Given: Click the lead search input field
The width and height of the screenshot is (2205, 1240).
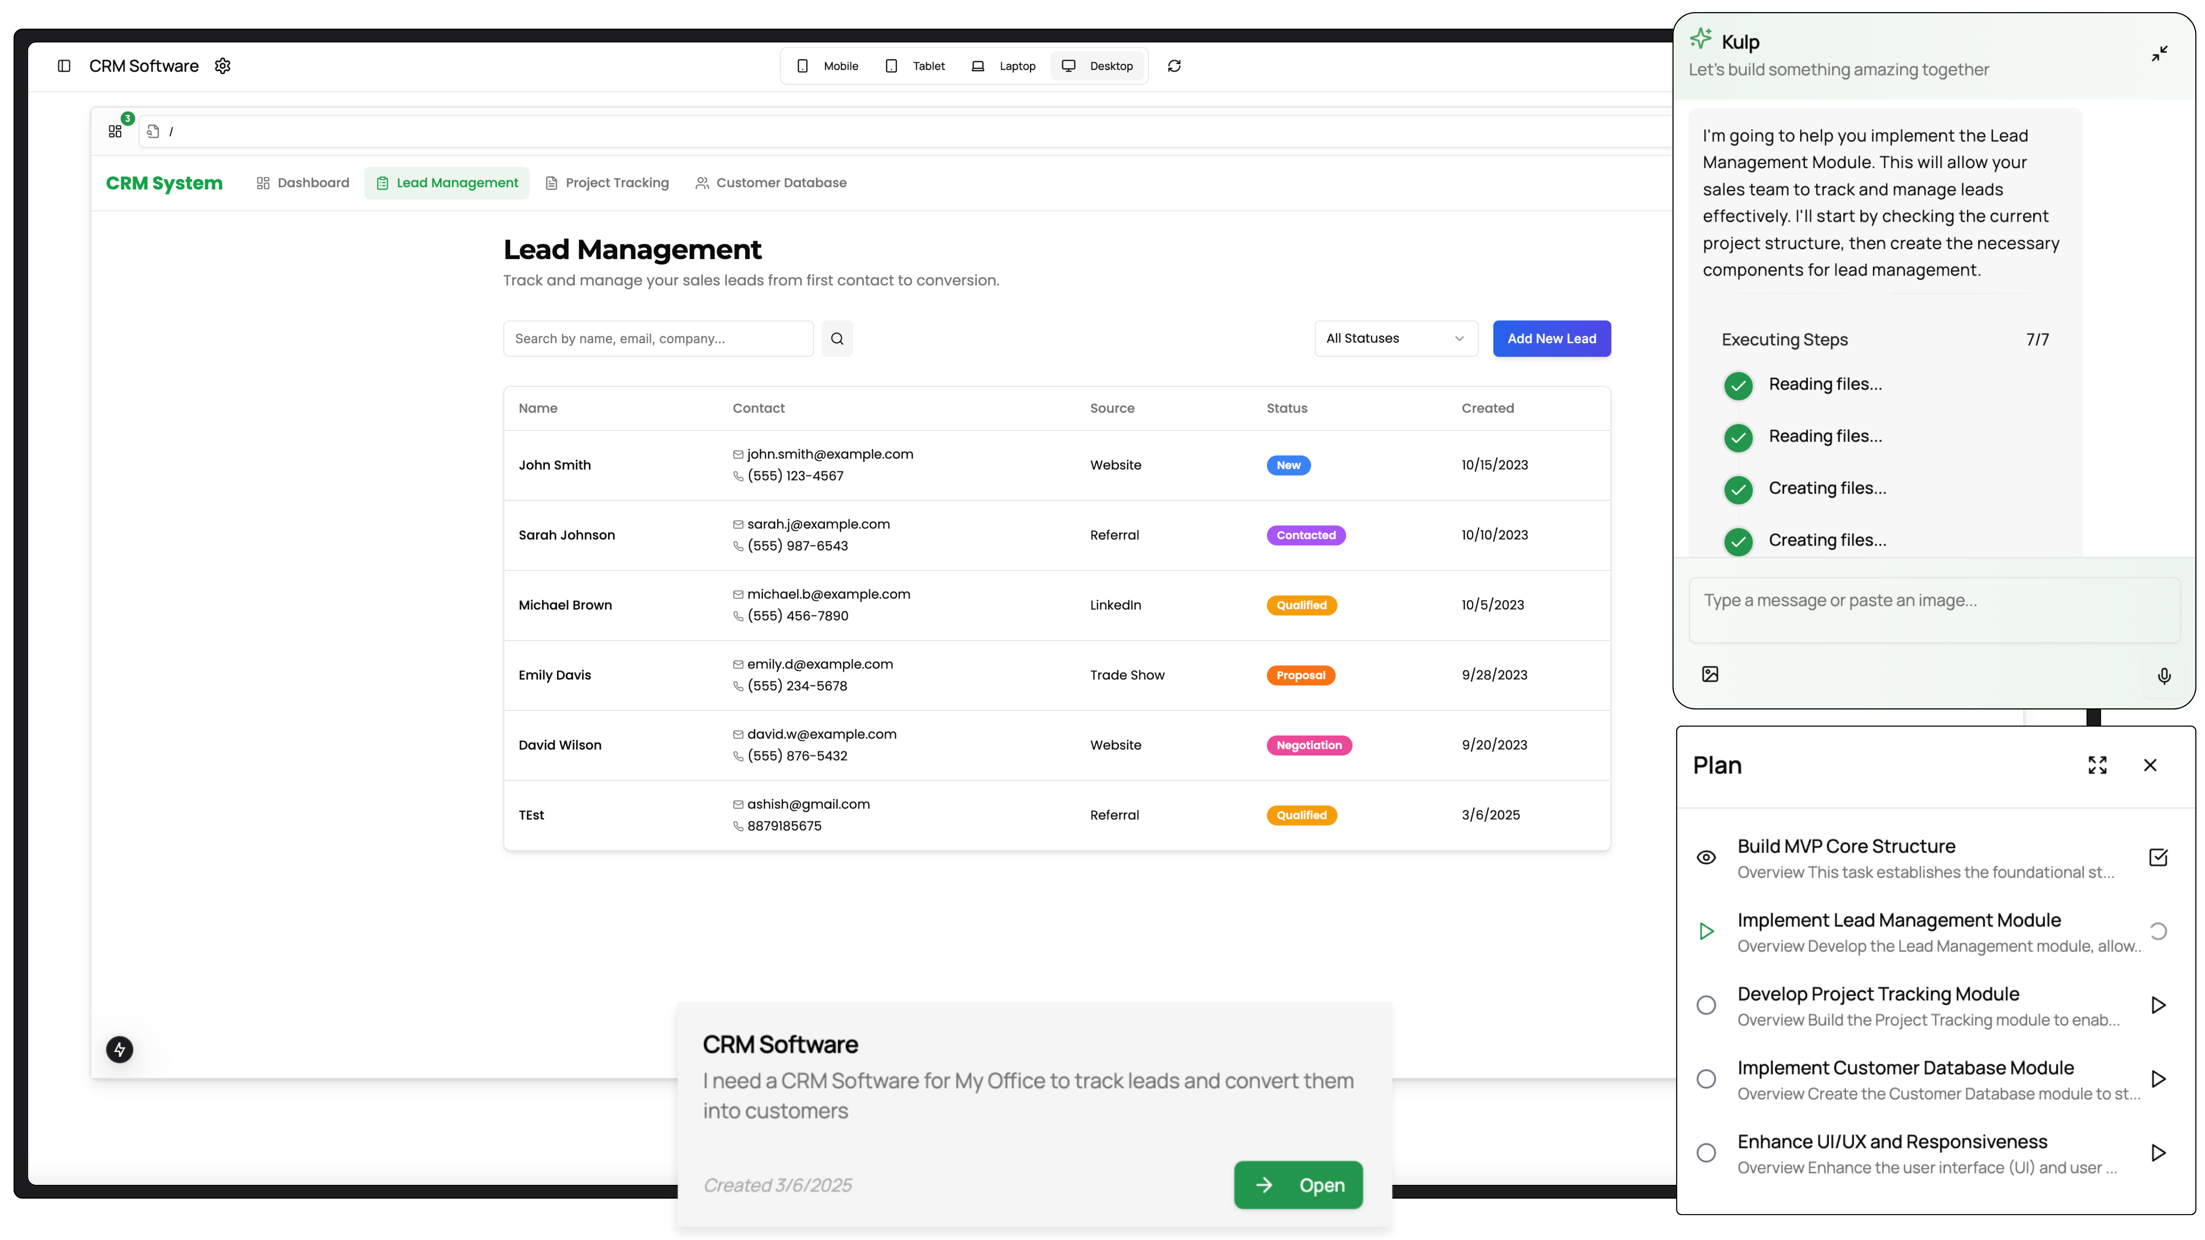Looking at the screenshot, I should point(657,339).
